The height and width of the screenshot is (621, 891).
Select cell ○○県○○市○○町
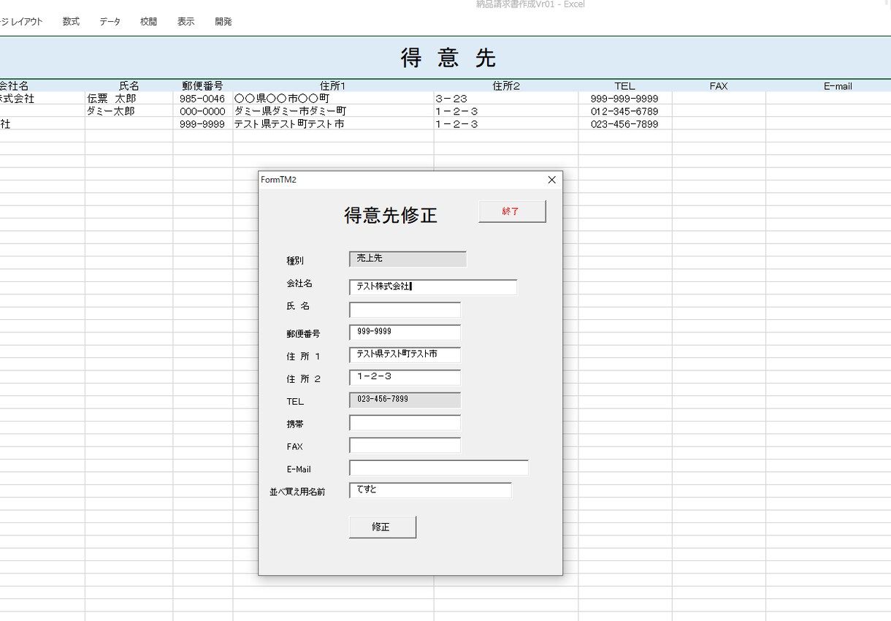click(333, 98)
